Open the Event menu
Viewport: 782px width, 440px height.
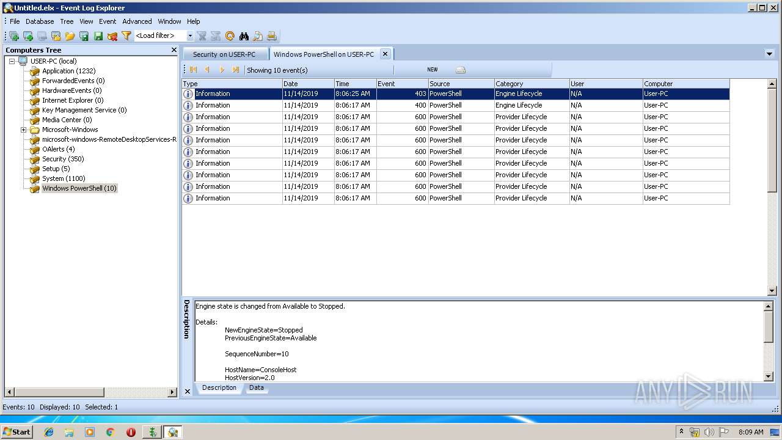click(108, 21)
